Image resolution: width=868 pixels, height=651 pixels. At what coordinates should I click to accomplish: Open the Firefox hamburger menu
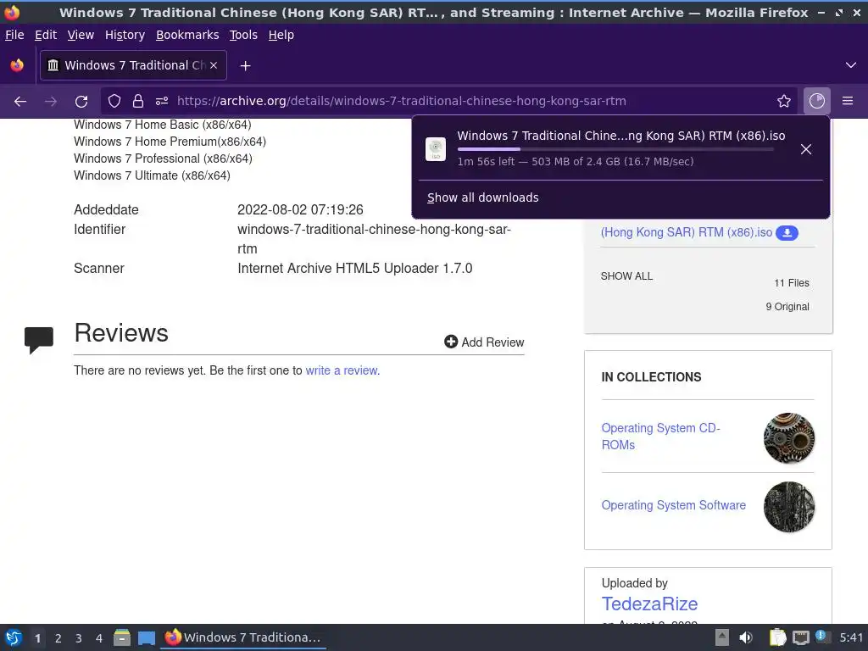pyautogui.click(x=848, y=101)
